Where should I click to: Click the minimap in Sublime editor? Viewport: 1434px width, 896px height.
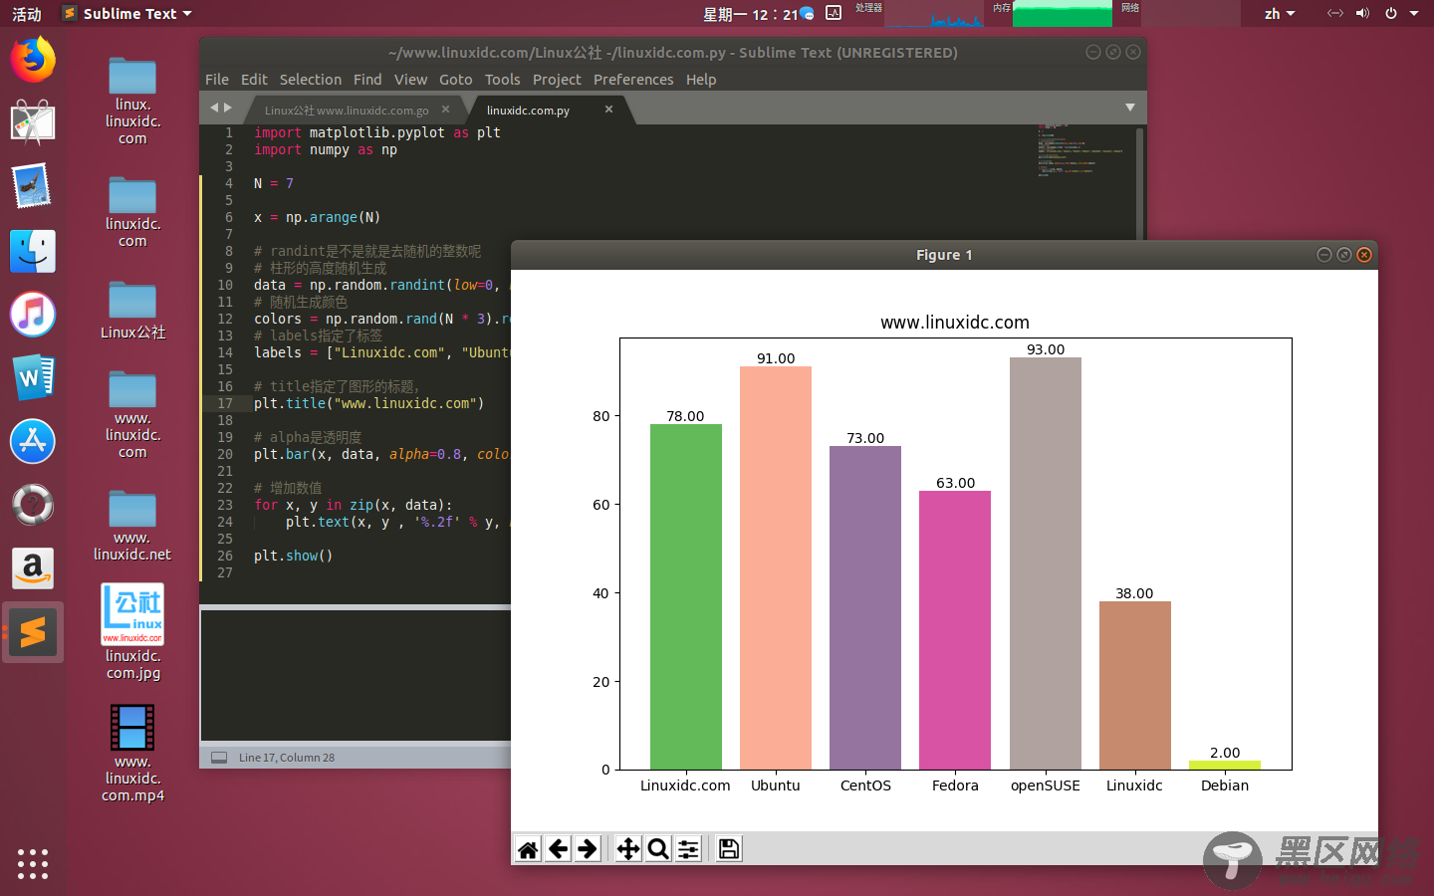[x=1080, y=149]
